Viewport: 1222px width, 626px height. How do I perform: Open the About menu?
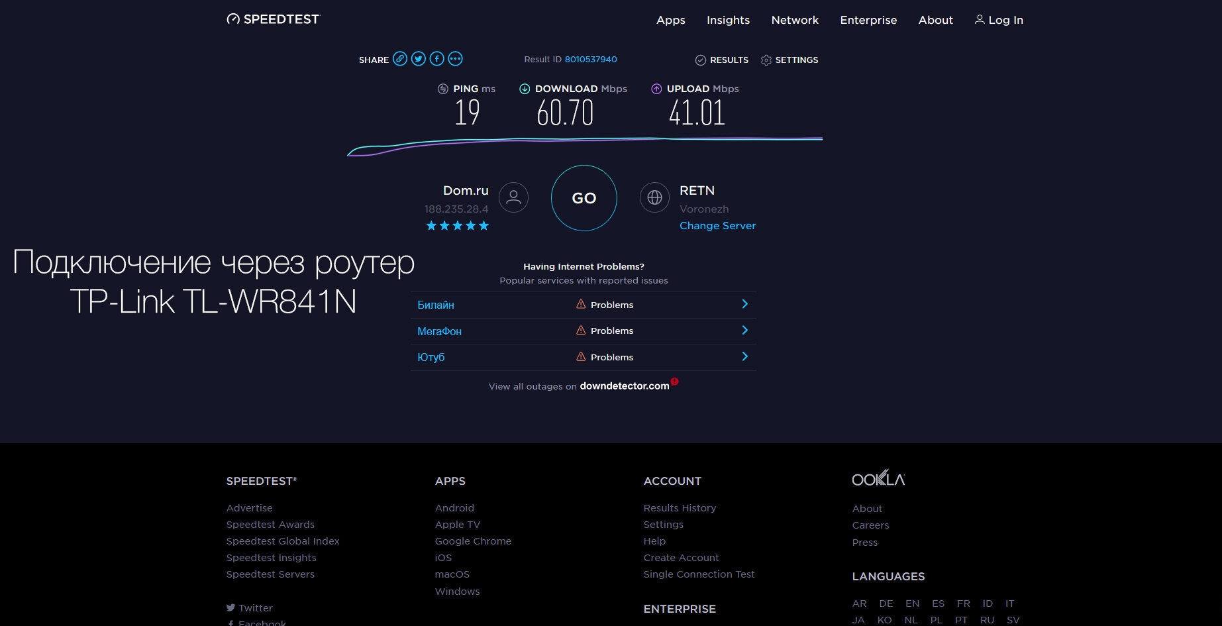935,20
